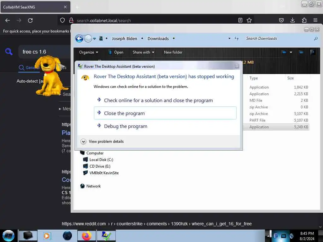The width and height of the screenshot is (323, 242).
Task: Click the Explorer Back arrow button
Action: tap(79, 38)
